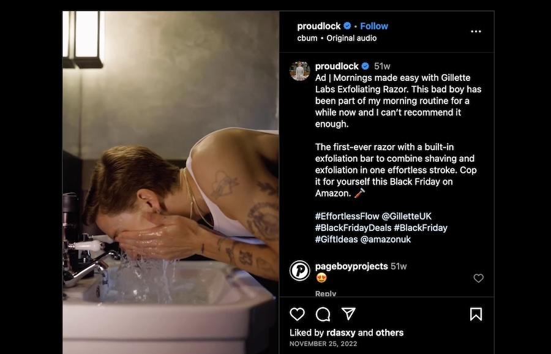Save the post with the bookmark icon

[476, 314]
